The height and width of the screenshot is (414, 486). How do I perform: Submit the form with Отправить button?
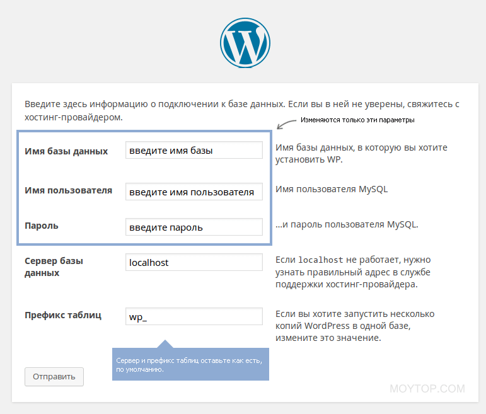click(54, 377)
